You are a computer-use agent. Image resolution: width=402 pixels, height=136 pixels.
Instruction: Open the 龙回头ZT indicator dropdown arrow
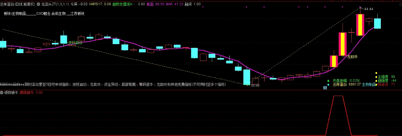click(x=39, y=4)
